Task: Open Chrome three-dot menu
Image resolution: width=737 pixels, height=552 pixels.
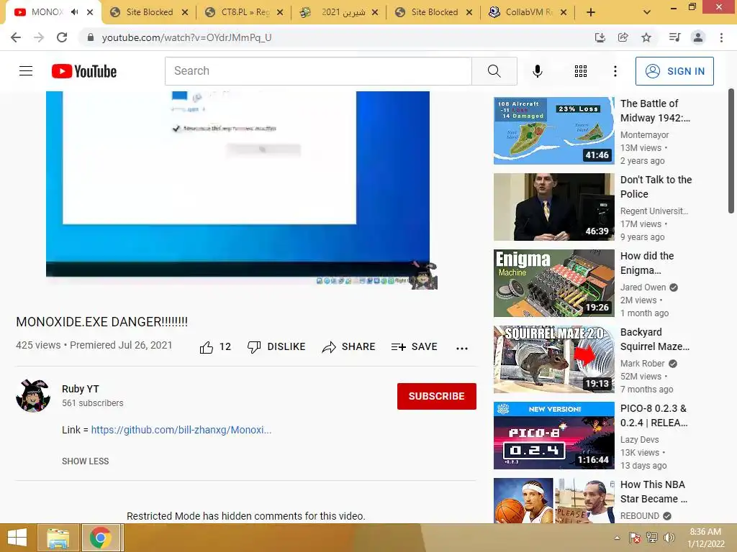Action: 721,37
